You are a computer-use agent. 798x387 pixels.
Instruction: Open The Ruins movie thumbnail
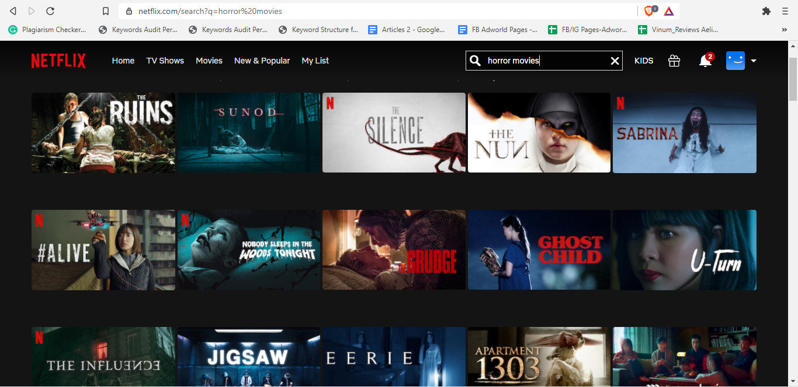[x=103, y=133]
